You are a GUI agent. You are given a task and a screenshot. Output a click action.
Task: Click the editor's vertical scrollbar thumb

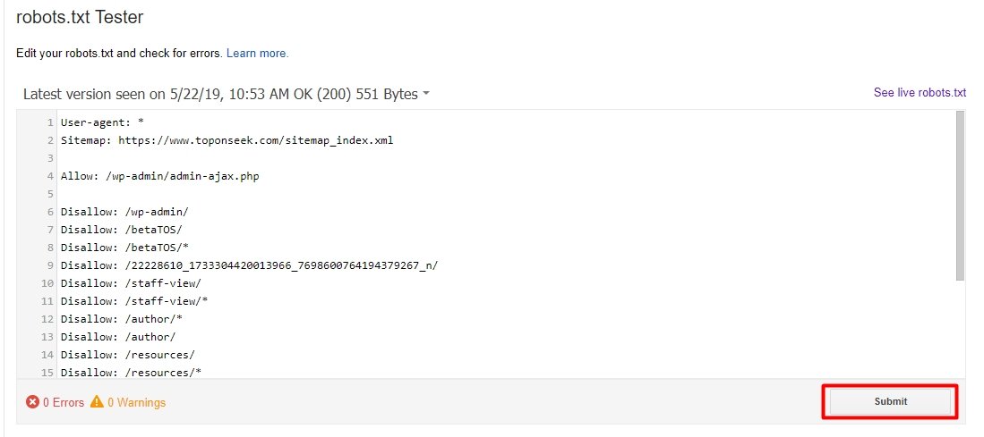[x=960, y=195]
